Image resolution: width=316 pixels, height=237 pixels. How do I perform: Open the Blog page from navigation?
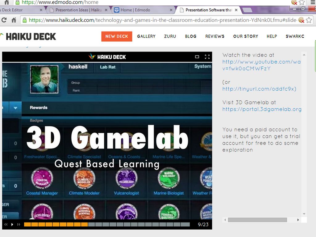pos(191,36)
